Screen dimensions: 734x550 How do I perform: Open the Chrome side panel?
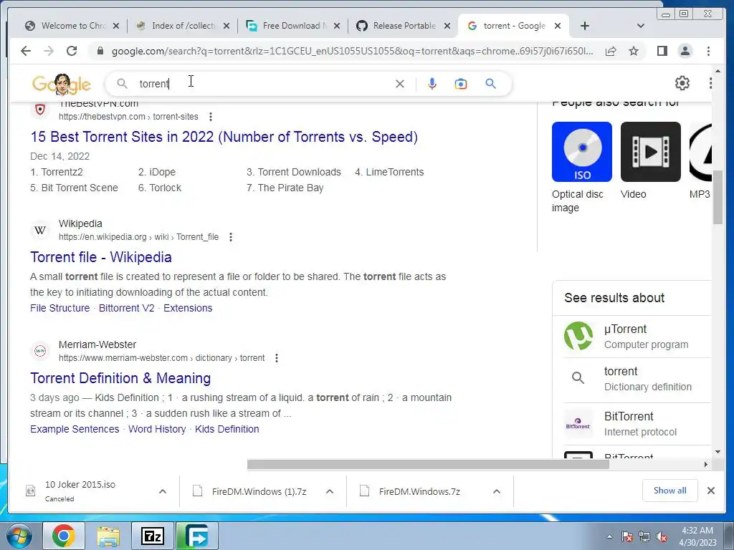pos(662,51)
